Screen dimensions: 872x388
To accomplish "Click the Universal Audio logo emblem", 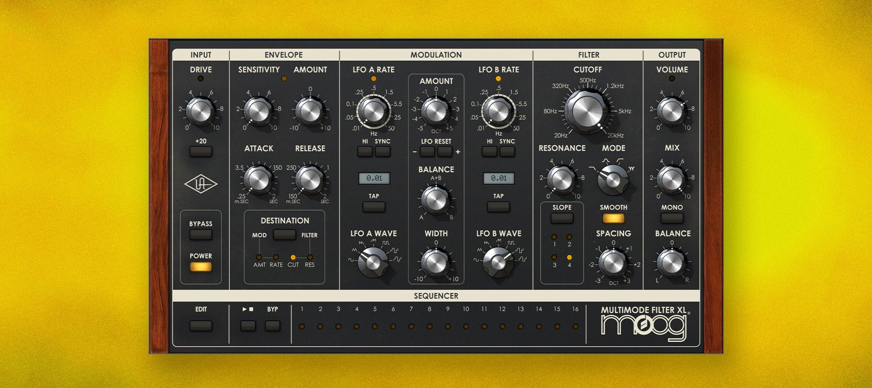I will tap(201, 184).
